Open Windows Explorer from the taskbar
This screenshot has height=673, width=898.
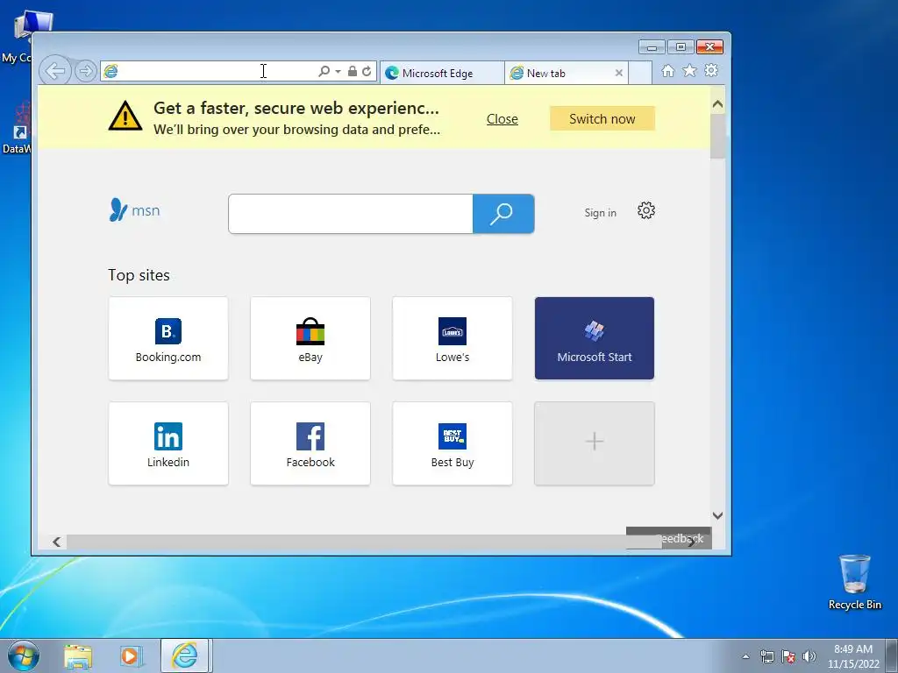78,655
